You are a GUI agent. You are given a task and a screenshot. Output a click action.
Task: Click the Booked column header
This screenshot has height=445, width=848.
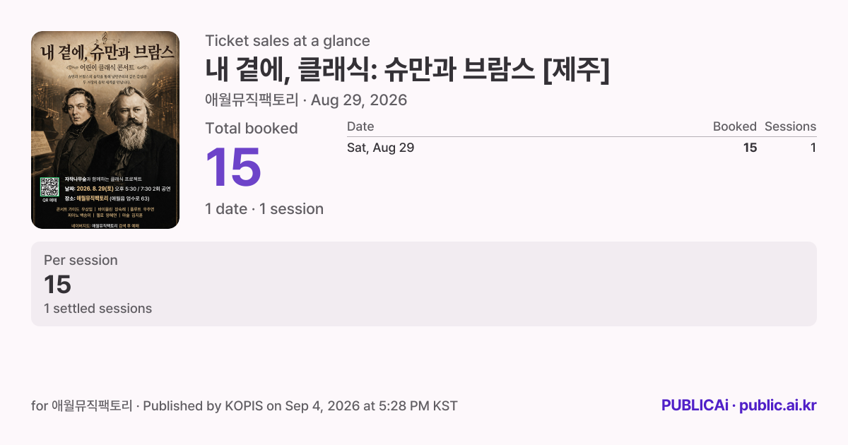click(x=734, y=126)
